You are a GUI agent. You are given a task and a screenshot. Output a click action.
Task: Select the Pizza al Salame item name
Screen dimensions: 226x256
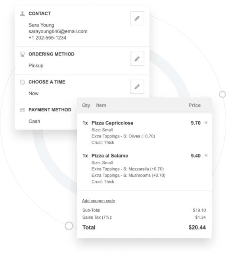[x=110, y=156]
